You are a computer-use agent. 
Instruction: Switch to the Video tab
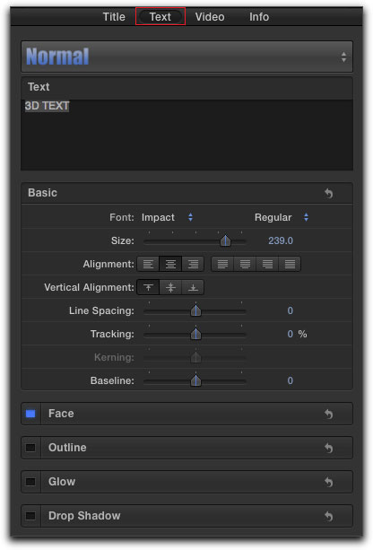pos(210,17)
